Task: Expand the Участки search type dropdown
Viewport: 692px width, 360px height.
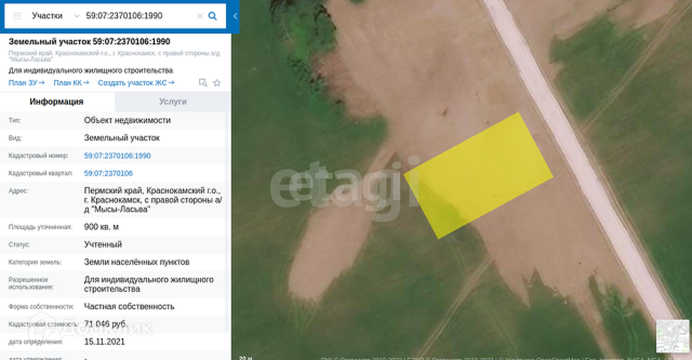Action: 77,16
